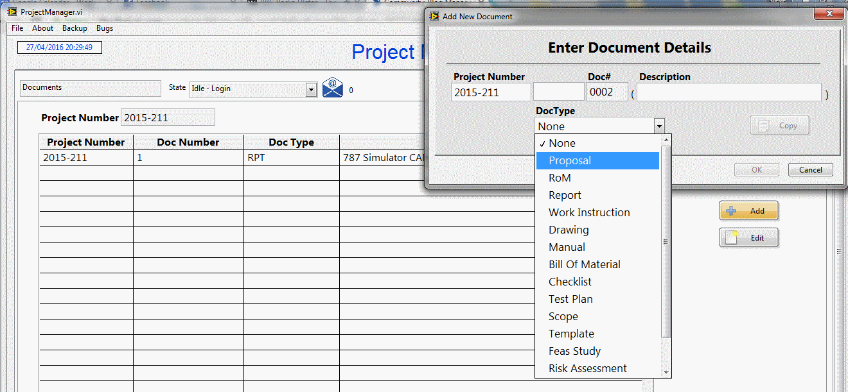Click the DocType dropdown arrow
The width and height of the screenshot is (848, 392).
click(658, 126)
